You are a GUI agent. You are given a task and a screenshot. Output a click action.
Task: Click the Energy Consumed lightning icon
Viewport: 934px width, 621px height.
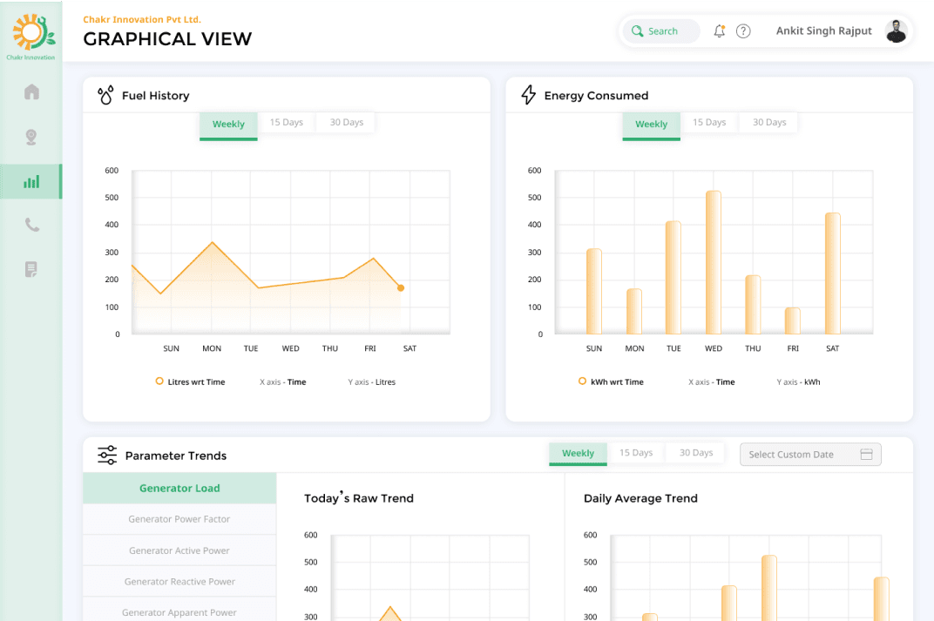click(528, 95)
